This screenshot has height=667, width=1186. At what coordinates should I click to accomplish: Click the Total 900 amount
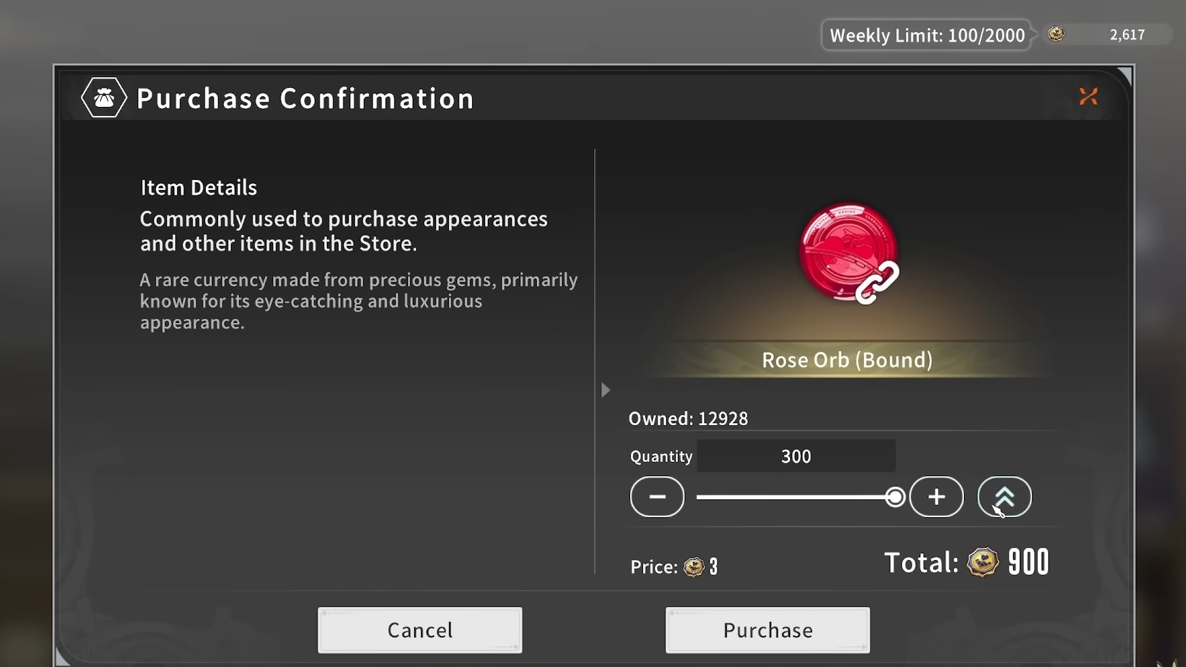pos(1028,563)
